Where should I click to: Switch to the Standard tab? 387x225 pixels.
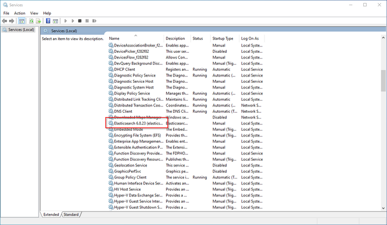coord(71,214)
